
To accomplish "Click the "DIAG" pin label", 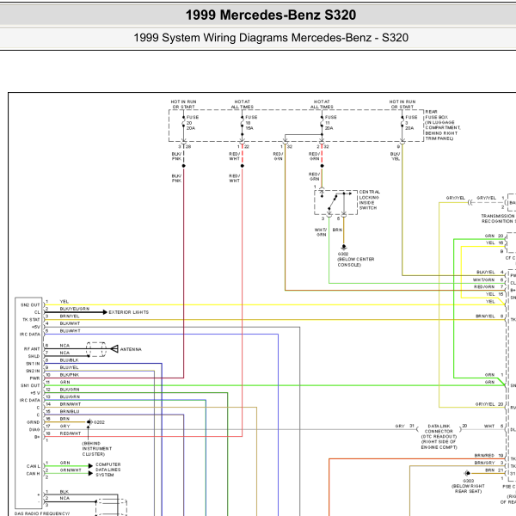I will point(34,429).
